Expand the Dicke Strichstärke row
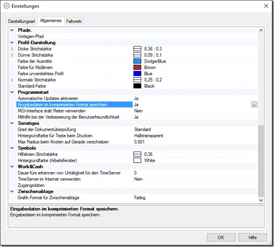The height and width of the screenshot is (247, 274). point(12,49)
